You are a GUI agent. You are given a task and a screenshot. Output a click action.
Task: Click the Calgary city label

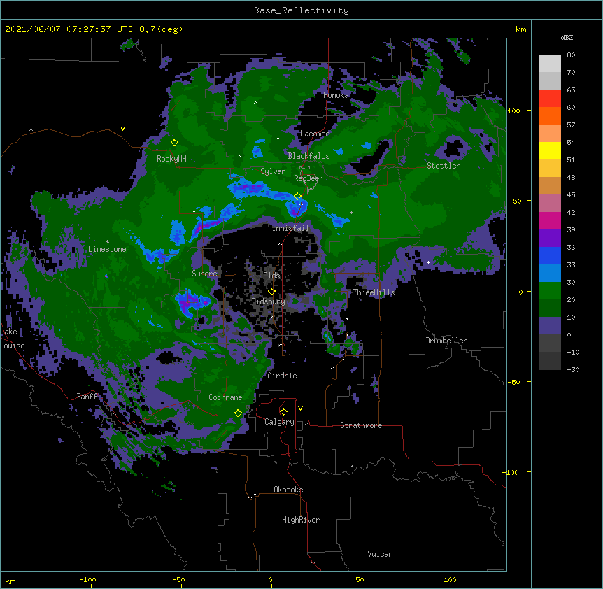[279, 422]
